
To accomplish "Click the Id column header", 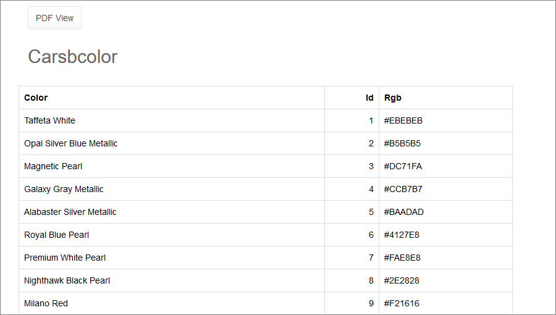I will pyautogui.click(x=369, y=98).
